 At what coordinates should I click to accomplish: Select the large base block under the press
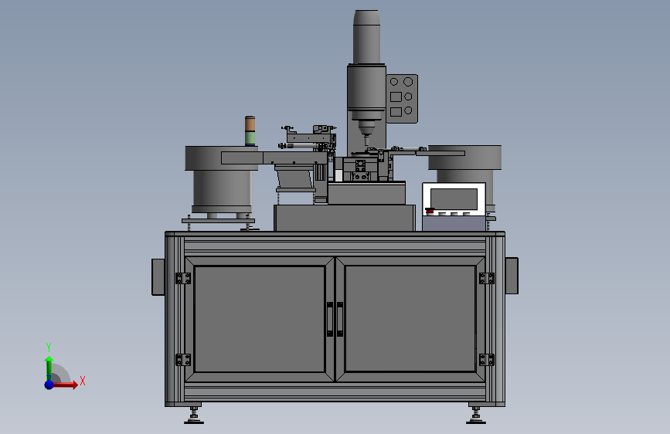coord(345,218)
